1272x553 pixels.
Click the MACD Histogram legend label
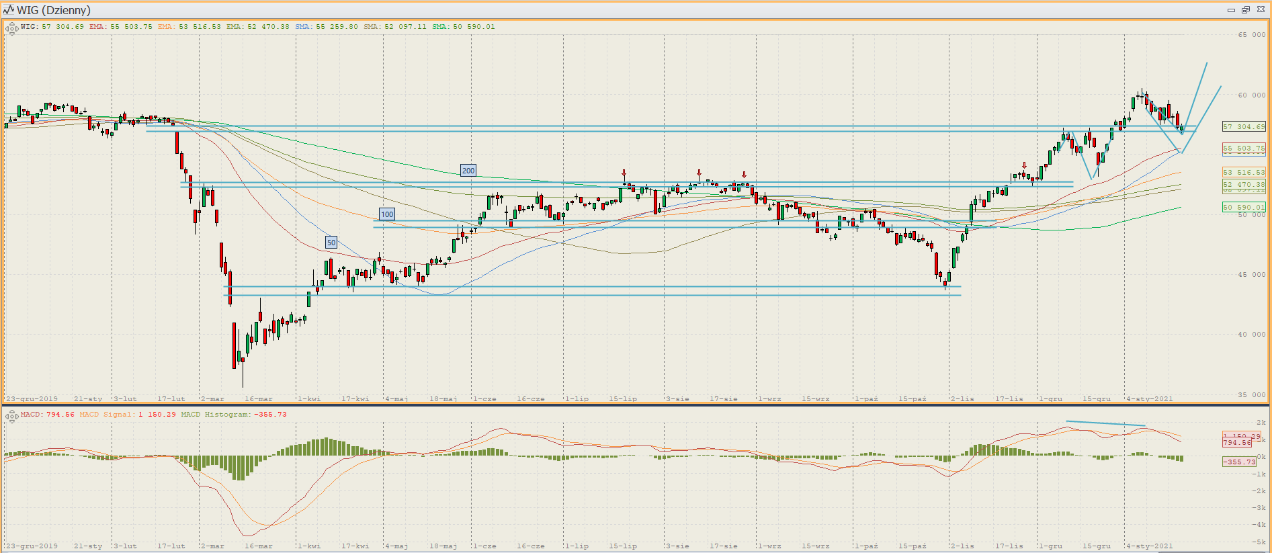pos(234,415)
